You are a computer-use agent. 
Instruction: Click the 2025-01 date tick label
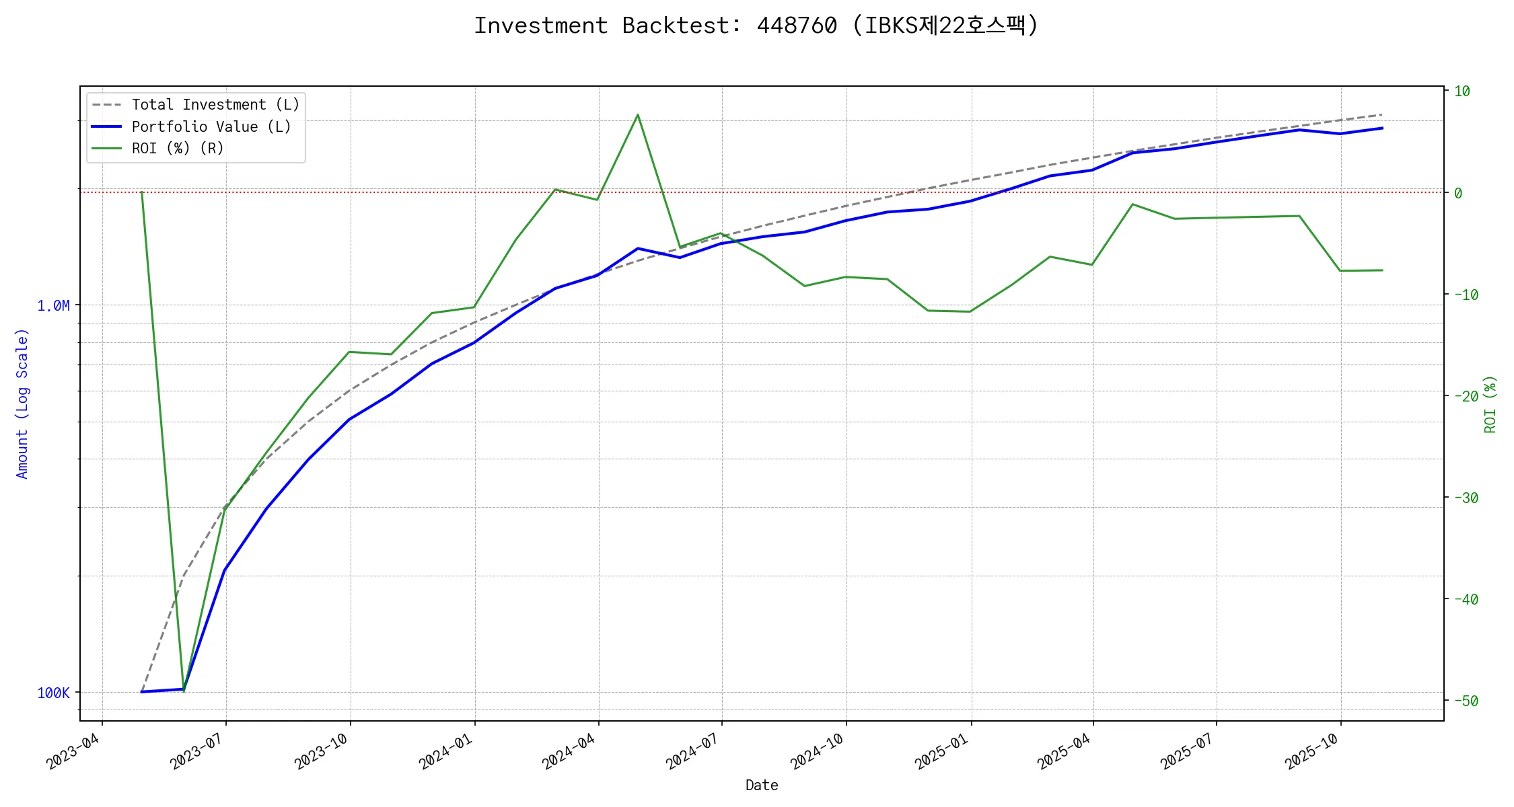[x=942, y=751]
